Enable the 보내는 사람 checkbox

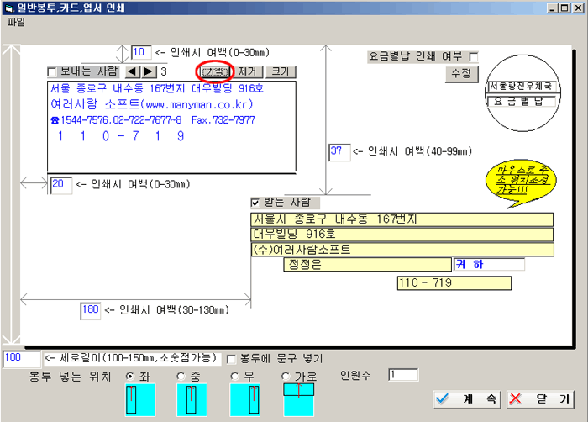52,72
